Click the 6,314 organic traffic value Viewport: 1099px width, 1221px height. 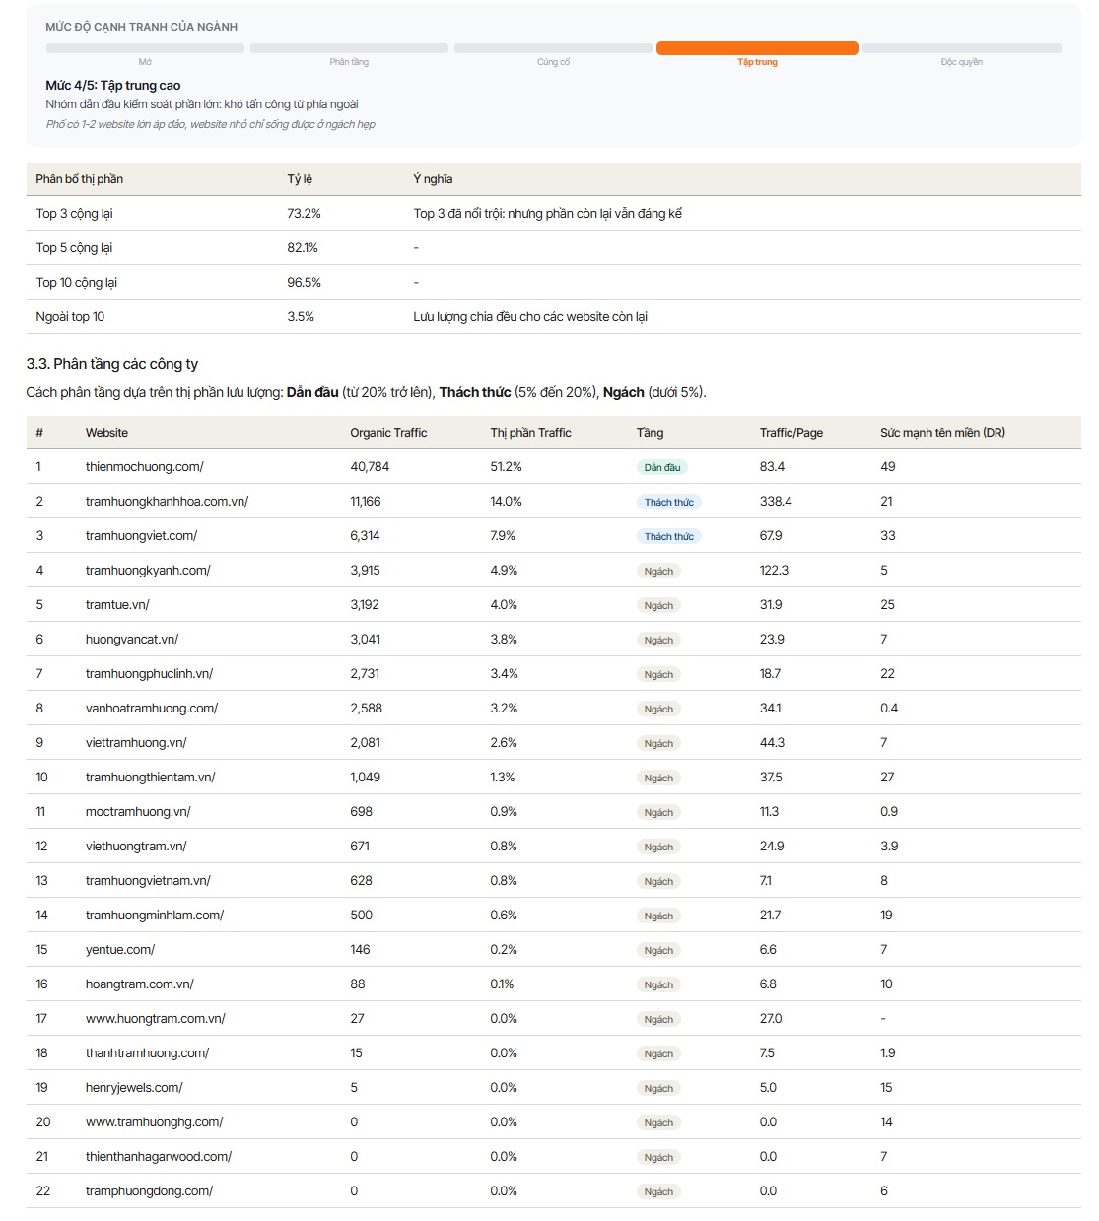pos(365,536)
